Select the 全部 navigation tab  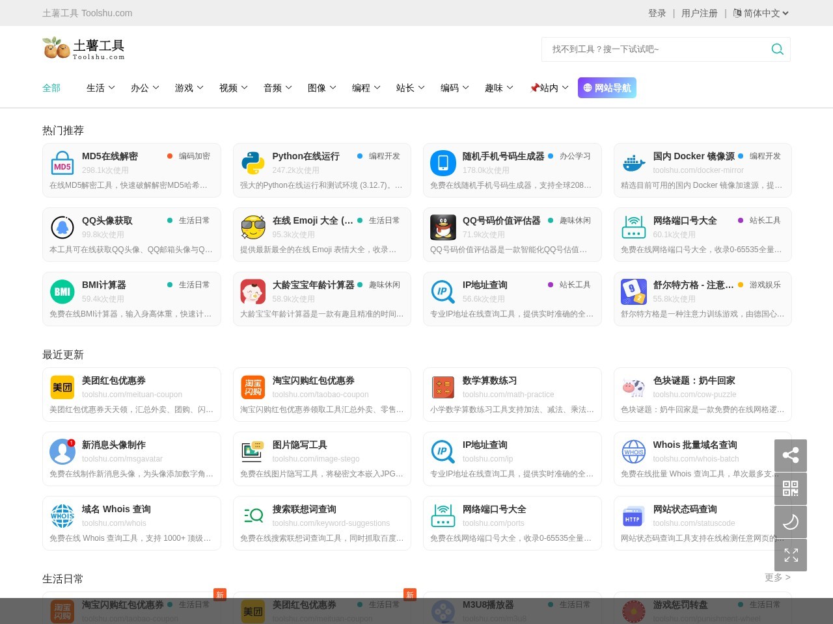pos(51,88)
